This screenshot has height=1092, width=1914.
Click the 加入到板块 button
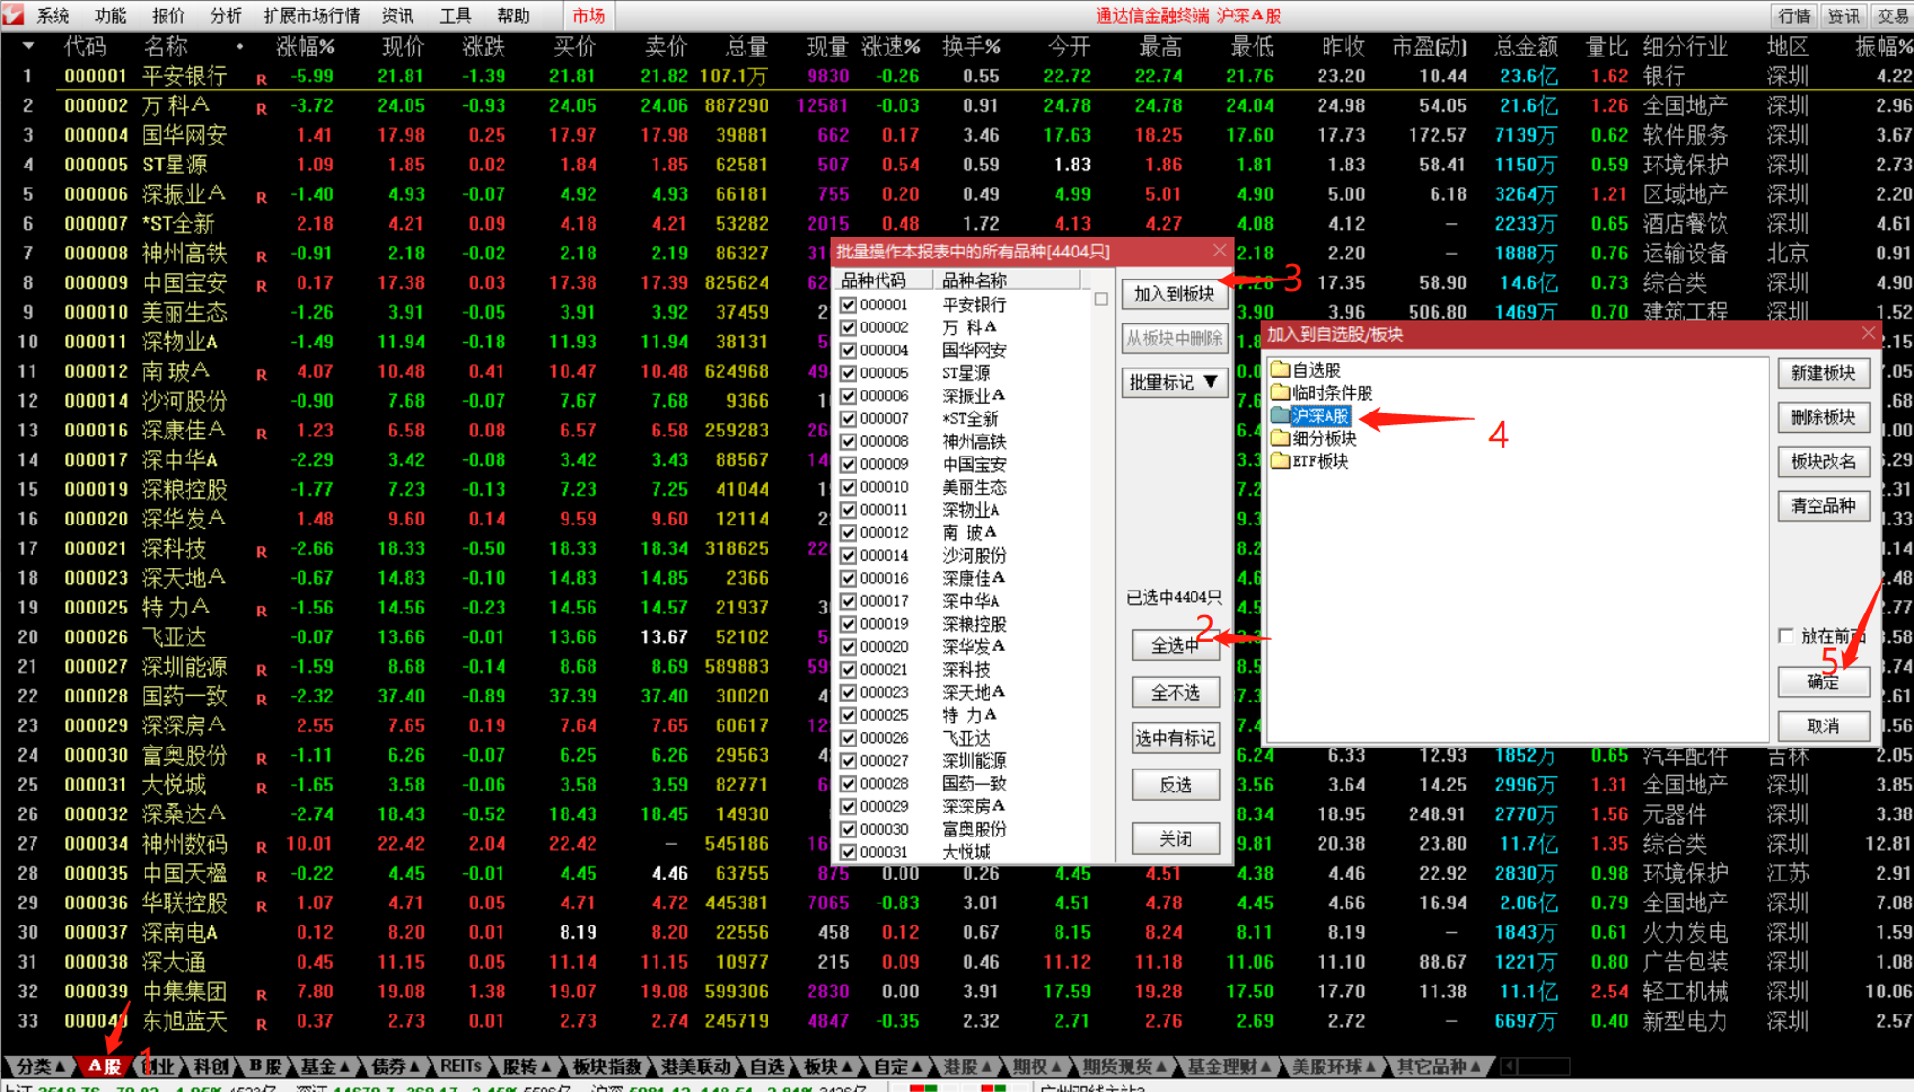coord(1173,294)
